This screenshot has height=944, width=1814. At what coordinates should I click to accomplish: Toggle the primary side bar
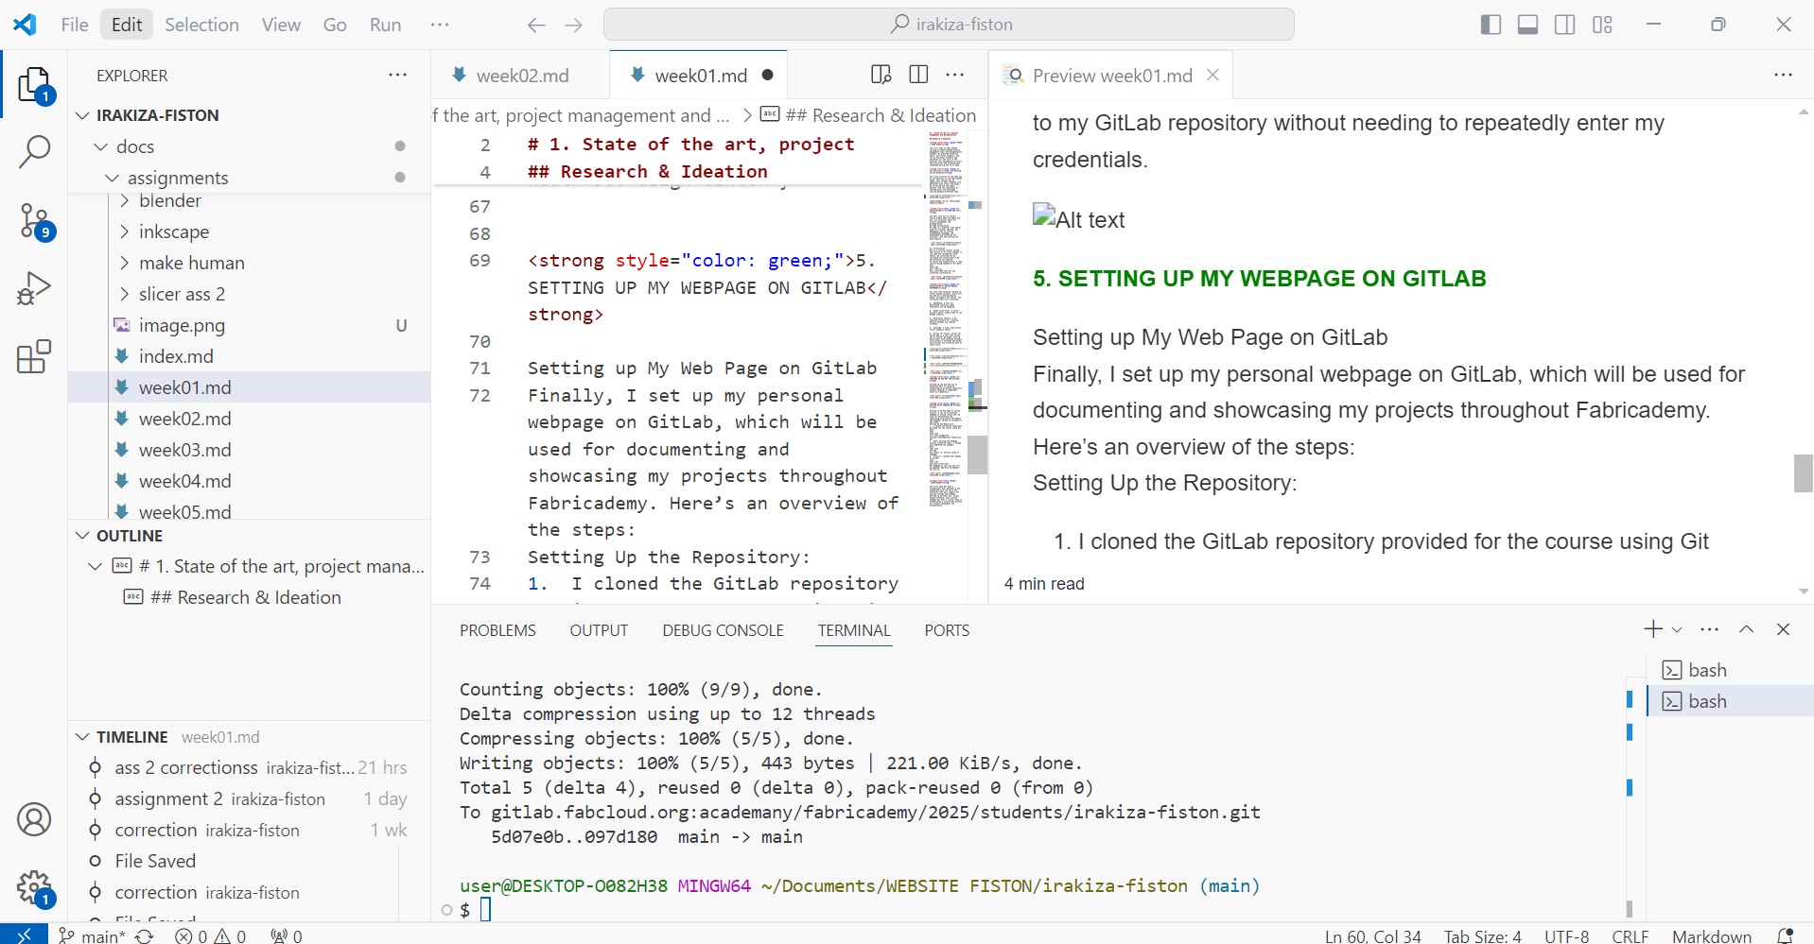point(1491,25)
